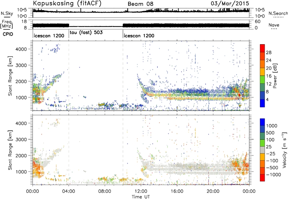Click the 'CPID' row label
This screenshot has height=199, width=288.
click(8, 34)
